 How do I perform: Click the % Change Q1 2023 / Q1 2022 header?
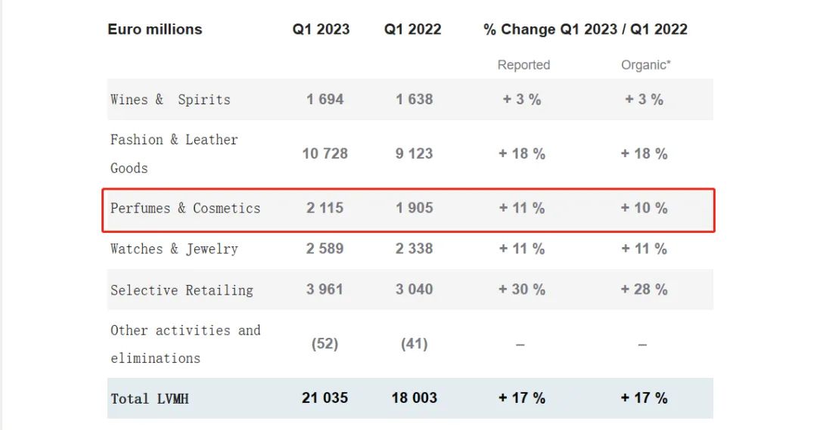coord(585,29)
